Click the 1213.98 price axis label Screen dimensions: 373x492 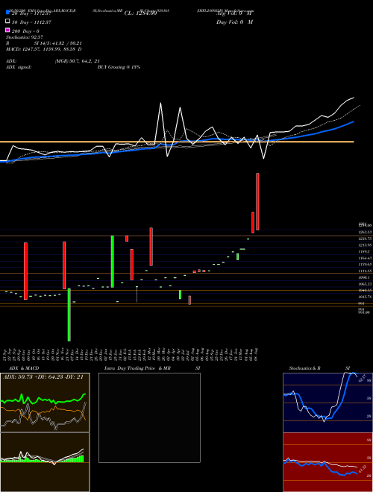coord(365,245)
